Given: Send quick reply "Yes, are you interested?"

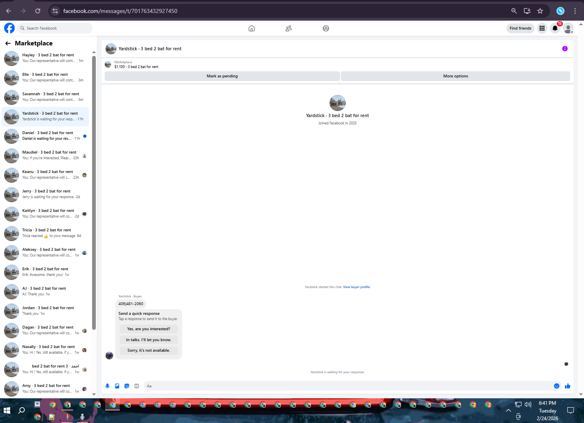Looking at the screenshot, I should [149, 329].
